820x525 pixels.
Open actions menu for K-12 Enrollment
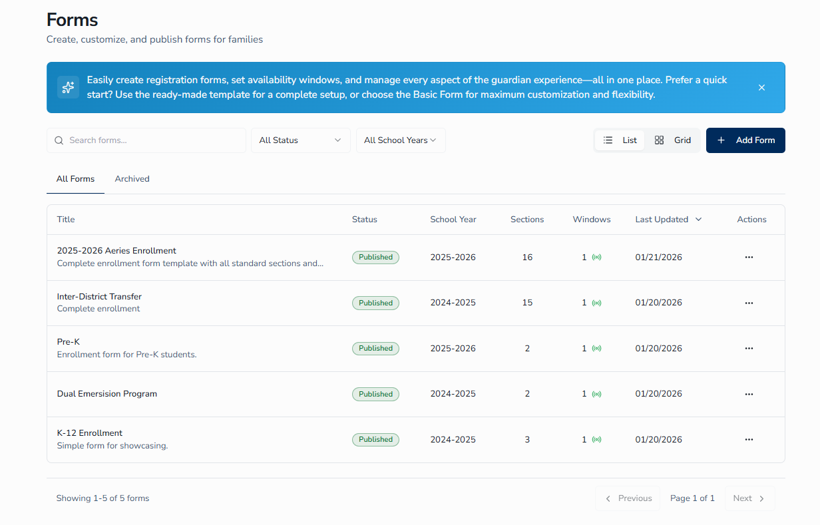click(x=749, y=439)
